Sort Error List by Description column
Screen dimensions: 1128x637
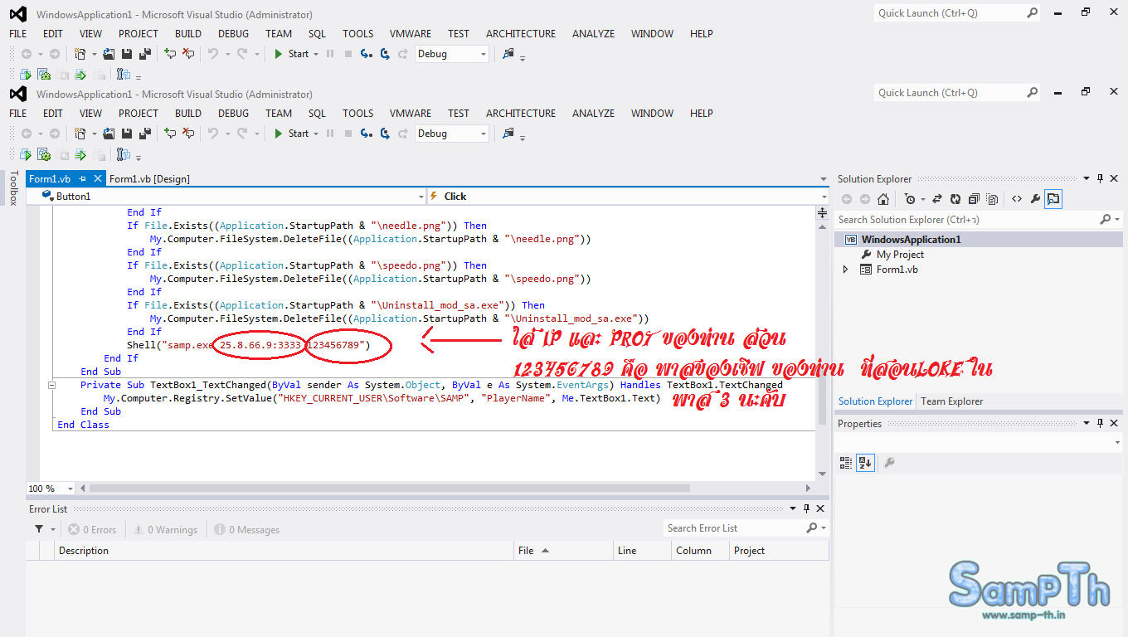[x=284, y=551]
